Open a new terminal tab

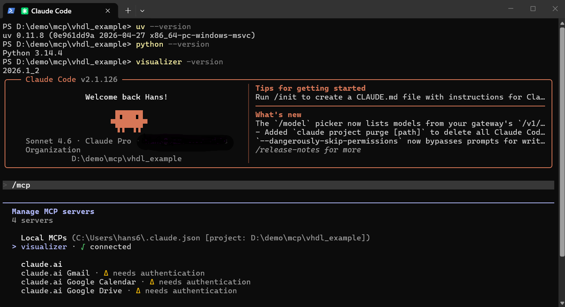coord(128,11)
